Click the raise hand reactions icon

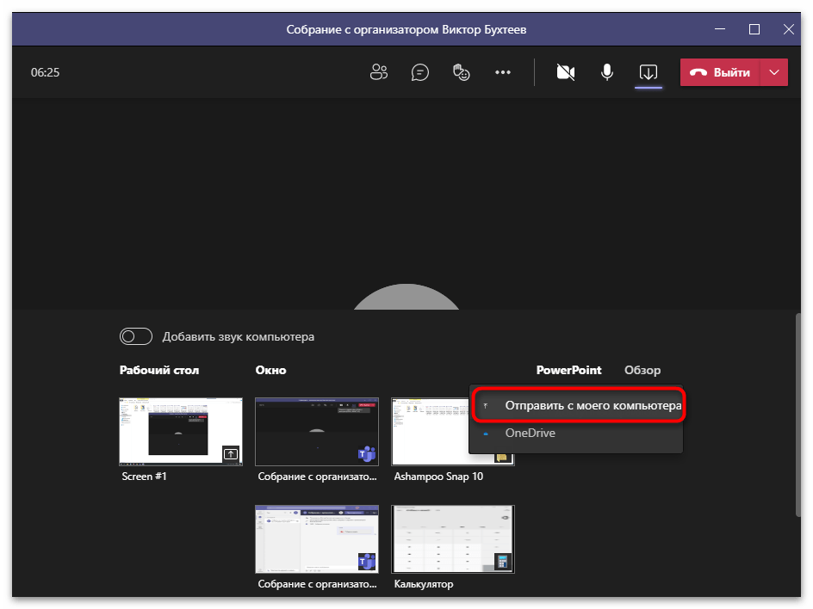tap(462, 72)
